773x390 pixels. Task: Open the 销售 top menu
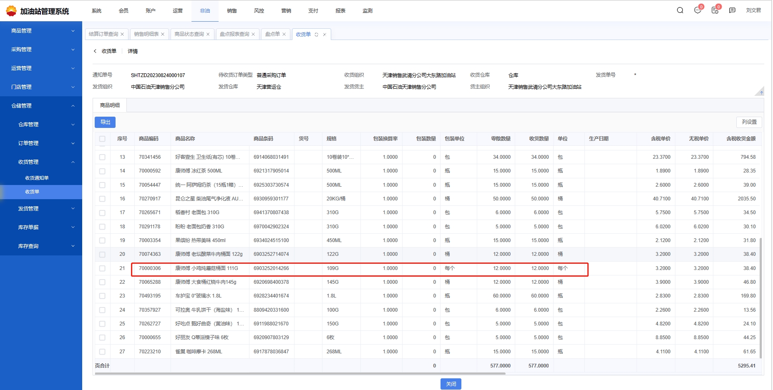[x=232, y=11]
